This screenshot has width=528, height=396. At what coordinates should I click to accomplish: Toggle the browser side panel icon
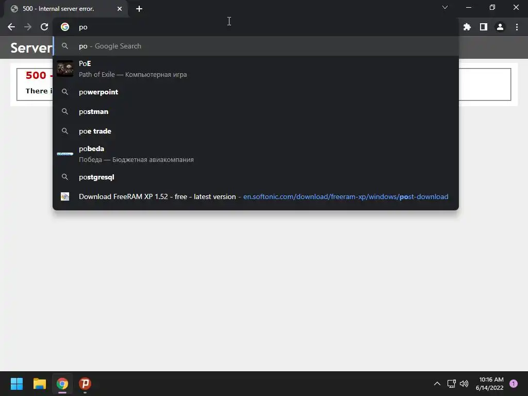pos(484,27)
